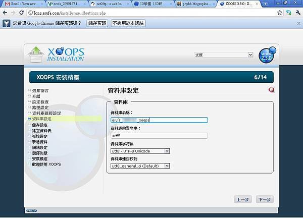Click the XOOPS 安裝精靈 header title
Screen dimensions: 303x218
[58, 77]
